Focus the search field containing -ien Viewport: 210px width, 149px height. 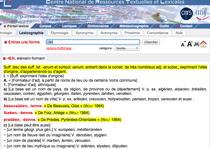93,42
